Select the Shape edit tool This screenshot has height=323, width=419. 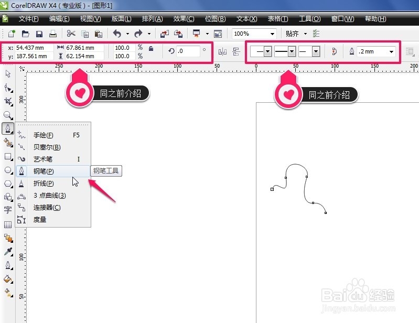coord(8,88)
